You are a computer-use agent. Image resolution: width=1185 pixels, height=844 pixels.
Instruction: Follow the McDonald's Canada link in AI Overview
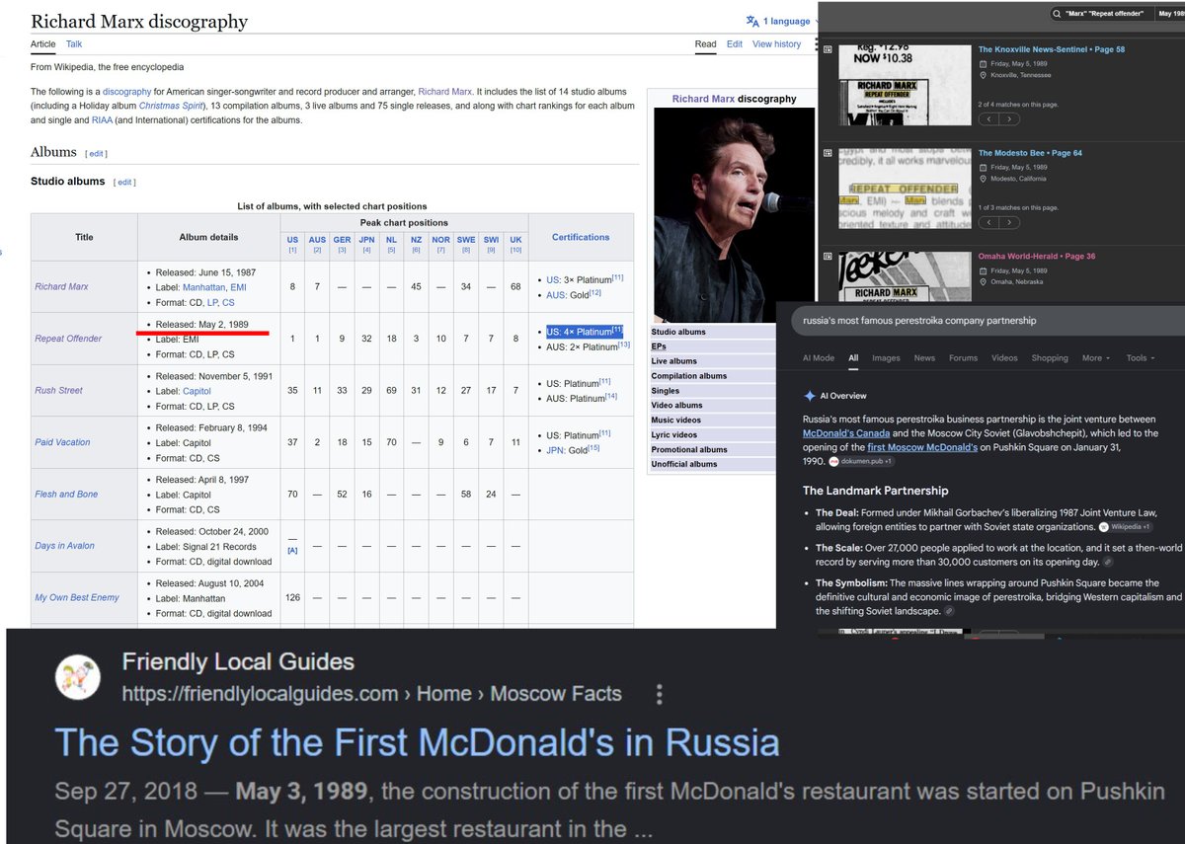pyautogui.click(x=846, y=433)
